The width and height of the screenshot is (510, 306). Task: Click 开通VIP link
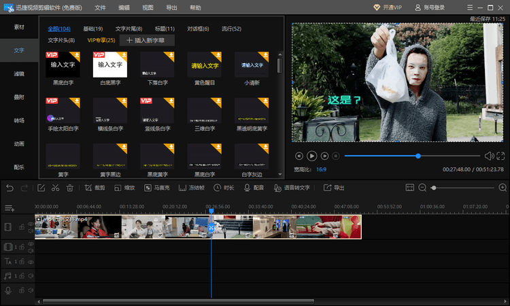pyautogui.click(x=388, y=7)
